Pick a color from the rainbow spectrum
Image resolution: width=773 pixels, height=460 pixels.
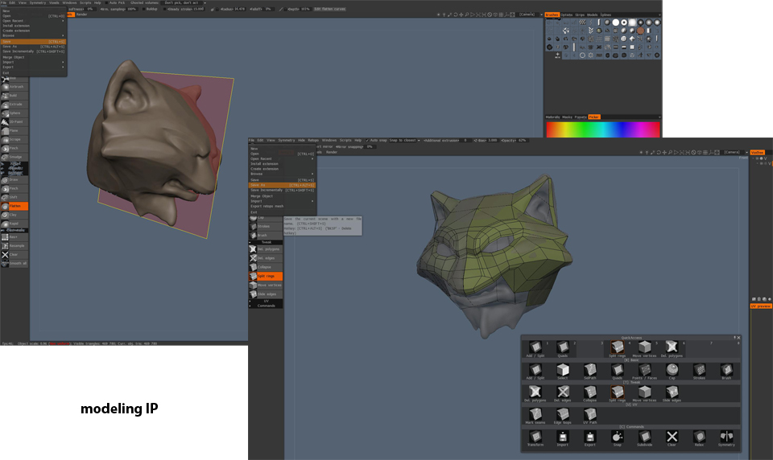[x=602, y=129]
